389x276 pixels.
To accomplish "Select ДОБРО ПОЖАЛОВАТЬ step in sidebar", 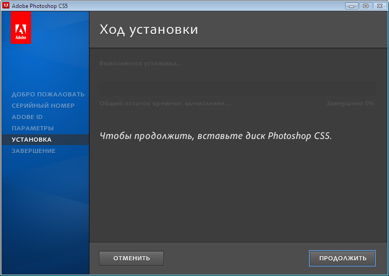I will pyautogui.click(x=48, y=94).
